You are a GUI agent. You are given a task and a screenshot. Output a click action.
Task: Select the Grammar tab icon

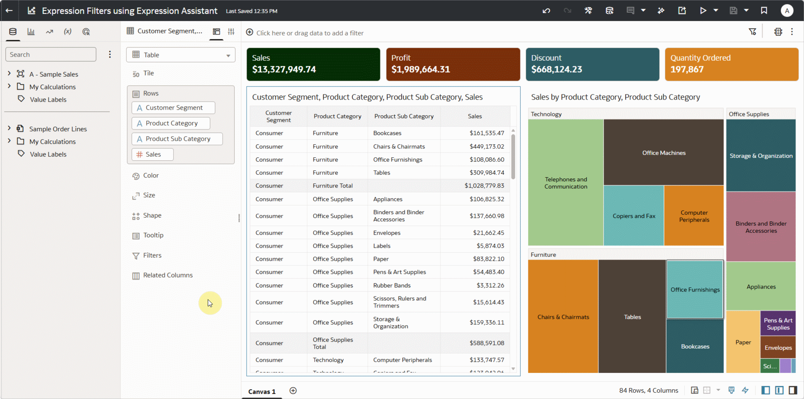click(x=216, y=32)
